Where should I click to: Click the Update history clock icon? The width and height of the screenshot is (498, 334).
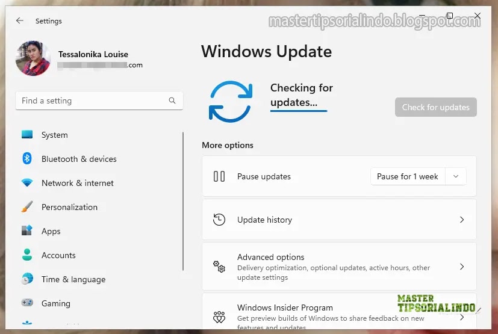pos(219,220)
